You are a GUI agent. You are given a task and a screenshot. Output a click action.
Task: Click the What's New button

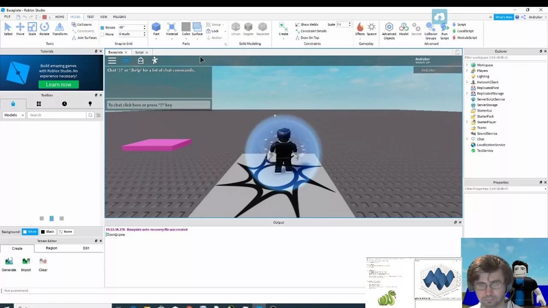tap(503, 17)
